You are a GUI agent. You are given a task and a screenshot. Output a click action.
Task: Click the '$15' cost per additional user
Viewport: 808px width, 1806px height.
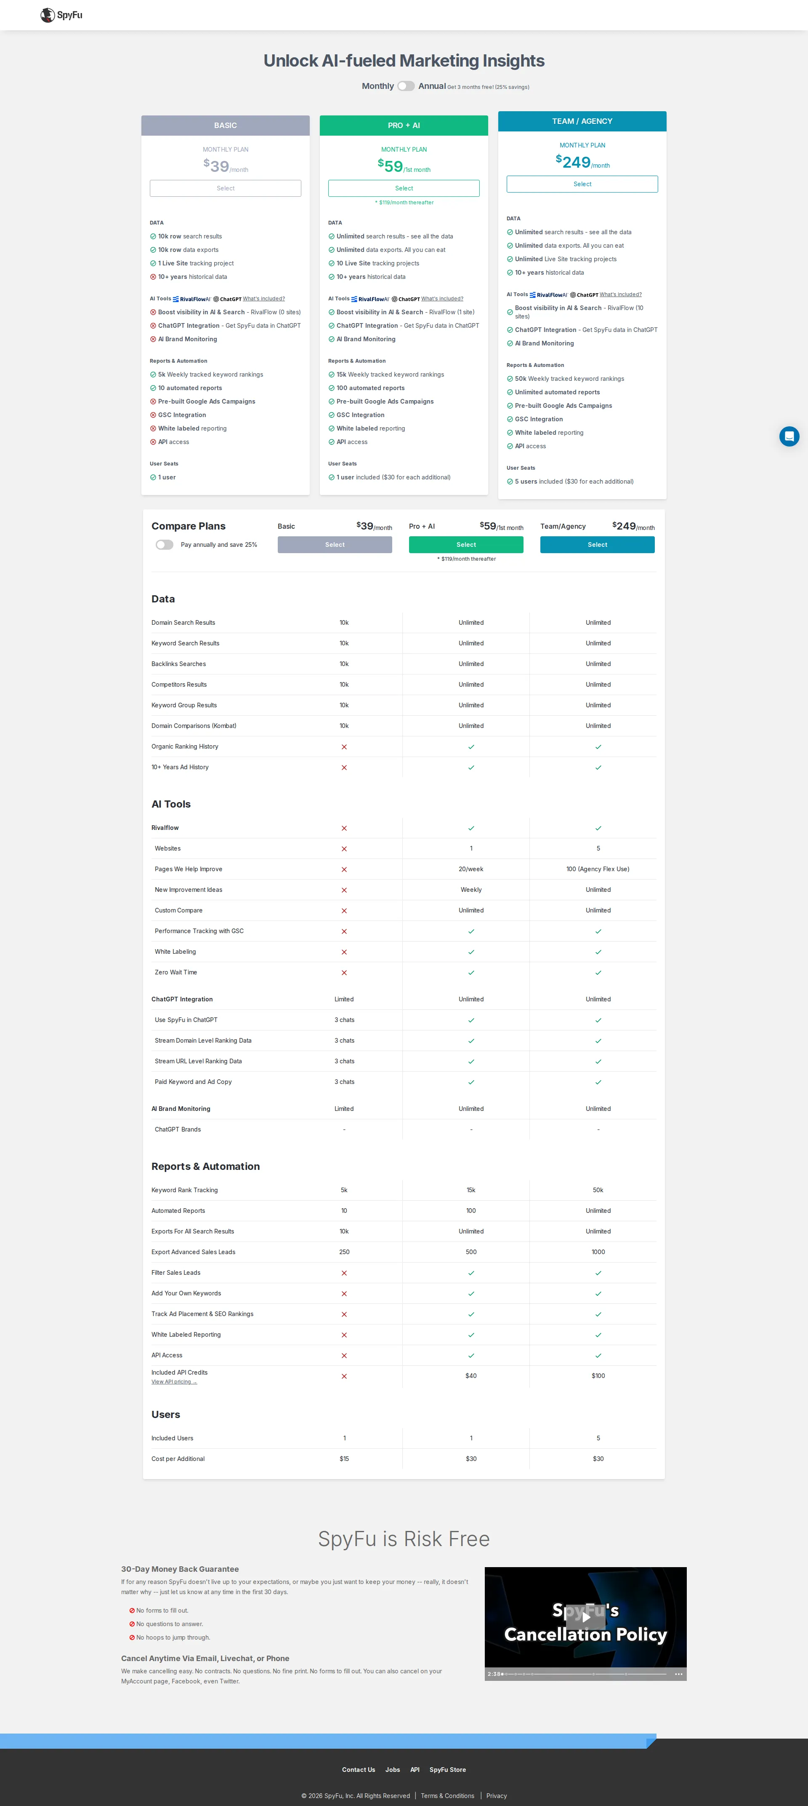344,1459
